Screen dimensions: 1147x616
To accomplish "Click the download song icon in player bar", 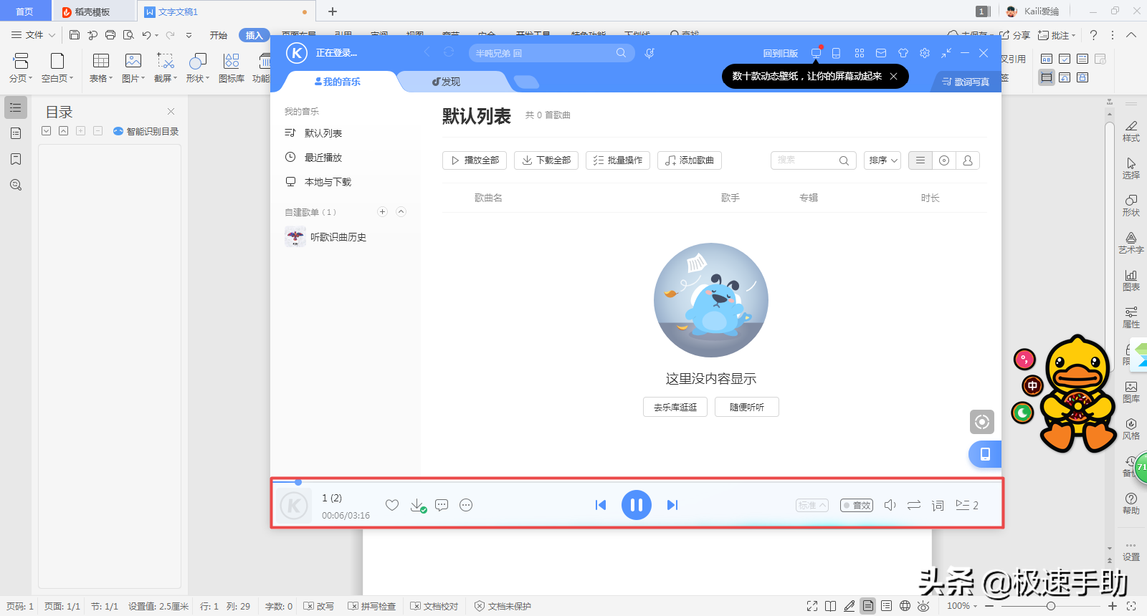I will (418, 506).
